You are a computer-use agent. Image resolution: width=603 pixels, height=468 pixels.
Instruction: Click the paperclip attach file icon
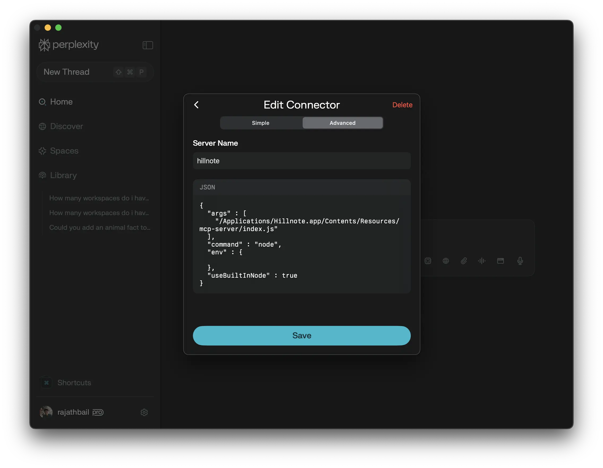coord(464,261)
